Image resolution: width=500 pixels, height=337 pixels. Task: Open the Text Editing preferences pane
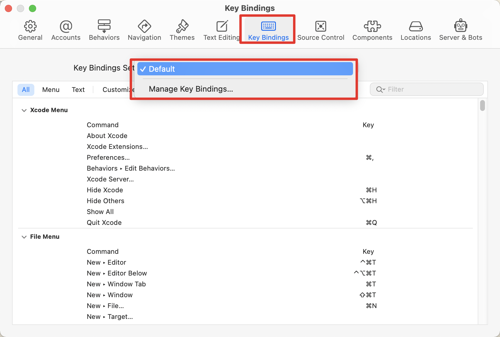222,30
